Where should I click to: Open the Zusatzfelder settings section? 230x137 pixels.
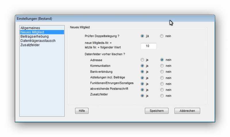click(30, 45)
